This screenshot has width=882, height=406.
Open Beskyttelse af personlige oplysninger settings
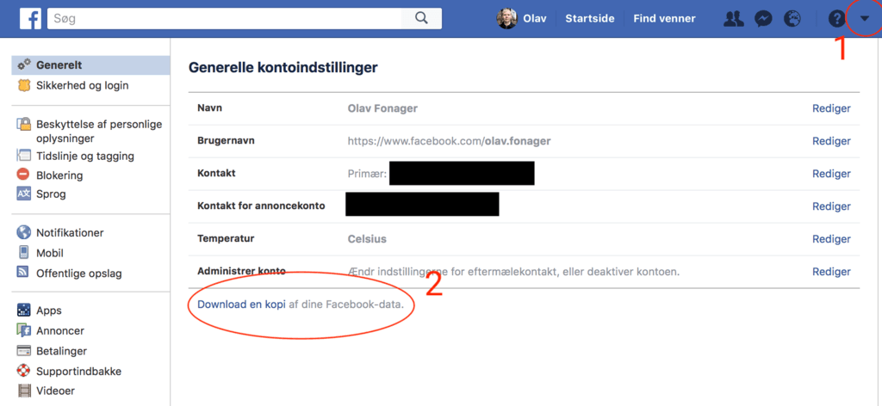tap(99, 132)
